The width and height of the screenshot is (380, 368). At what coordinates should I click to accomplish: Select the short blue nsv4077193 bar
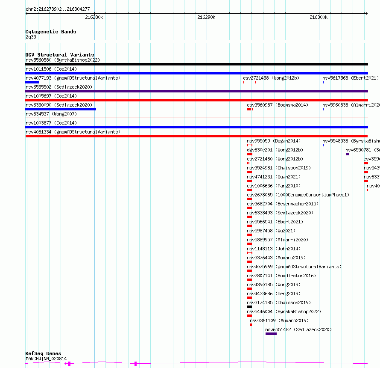coord(32,82)
